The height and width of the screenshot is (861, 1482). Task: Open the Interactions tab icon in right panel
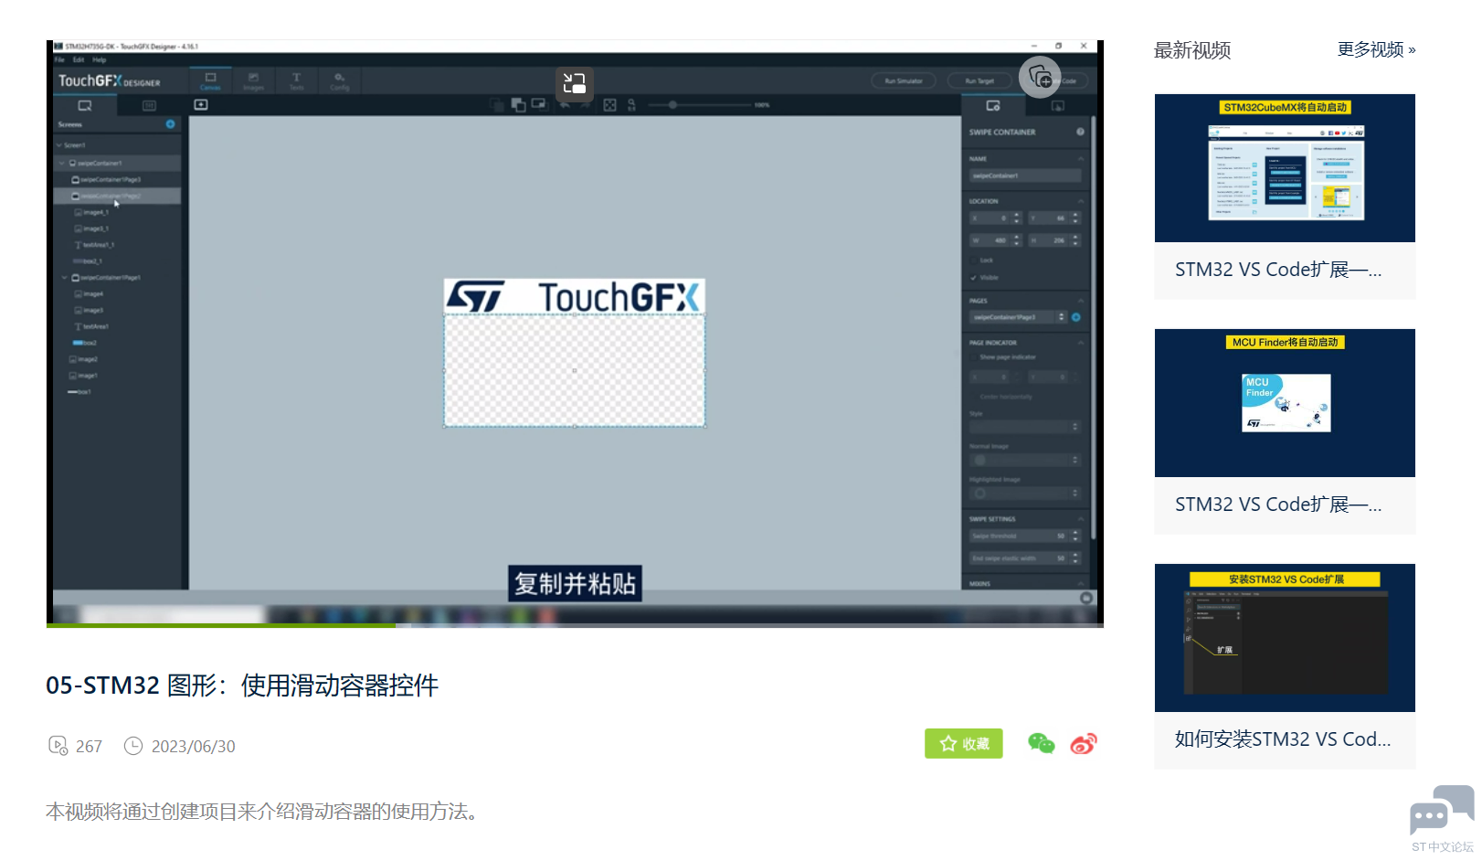coord(1057,106)
